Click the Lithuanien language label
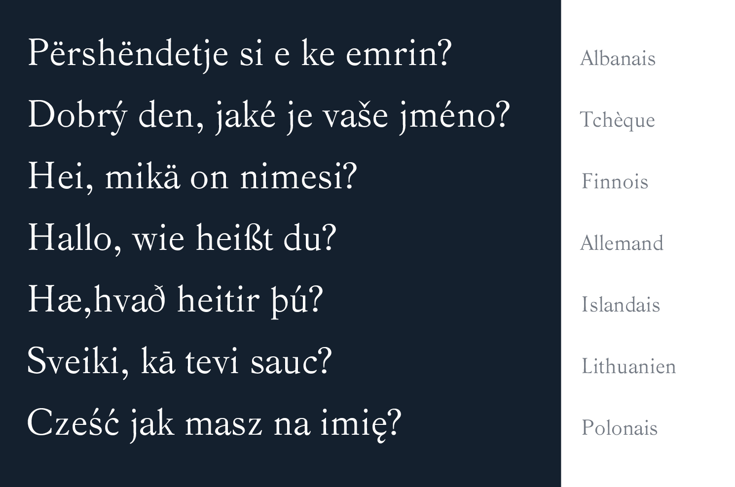This screenshot has width=735, height=487. (628, 366)
